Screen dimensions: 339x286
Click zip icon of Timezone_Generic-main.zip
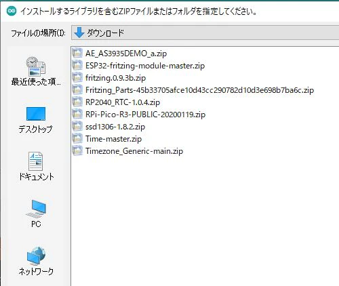[x=77, y=151]
